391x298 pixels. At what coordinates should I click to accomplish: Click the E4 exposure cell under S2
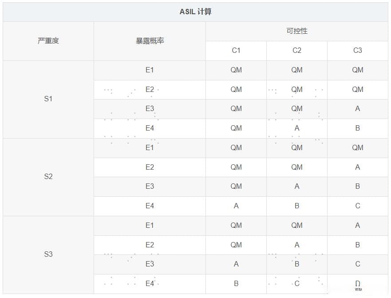tap(150, 206)
